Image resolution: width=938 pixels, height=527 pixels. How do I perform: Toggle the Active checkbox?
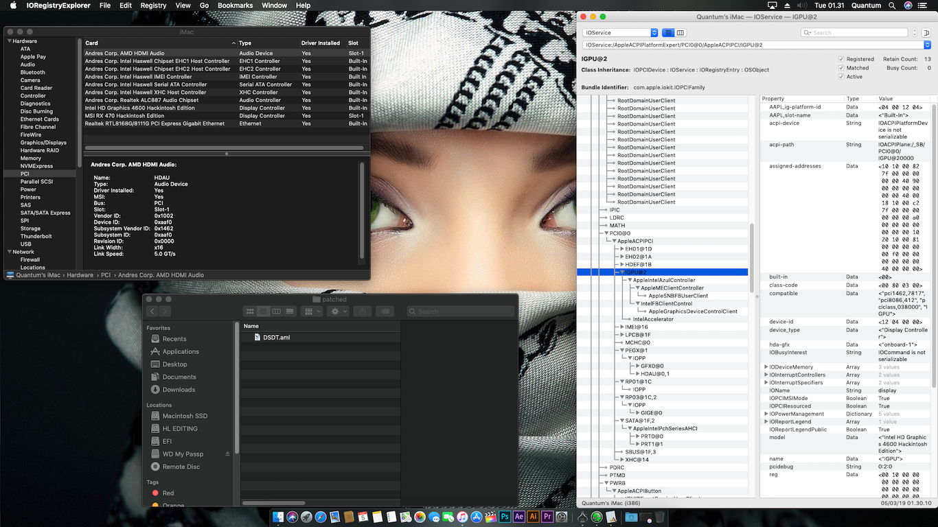841,77
